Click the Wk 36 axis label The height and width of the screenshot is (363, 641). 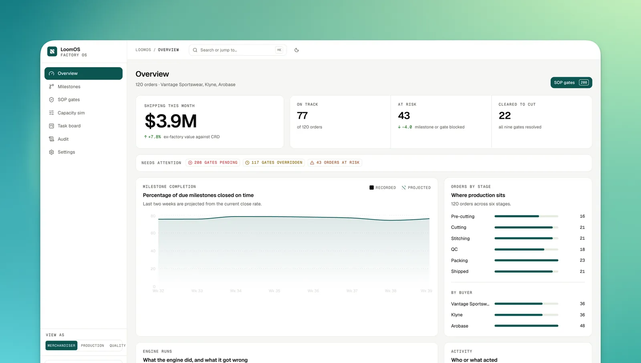point(313,291)
